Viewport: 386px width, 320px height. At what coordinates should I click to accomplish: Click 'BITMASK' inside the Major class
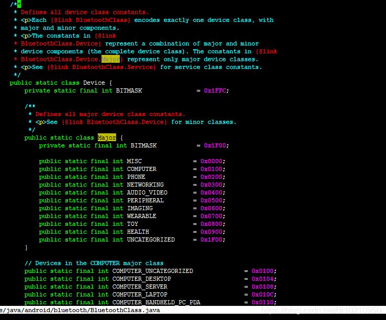click(x=143, y=145)
